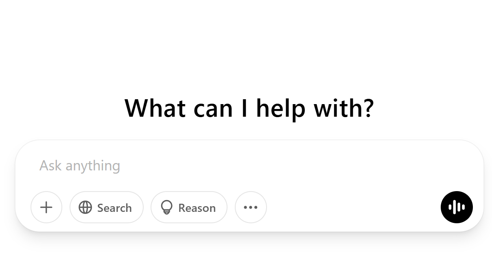Expand the ellipsis more-options menu
Screen dimensions: 492x257
(x=251, y=207)
